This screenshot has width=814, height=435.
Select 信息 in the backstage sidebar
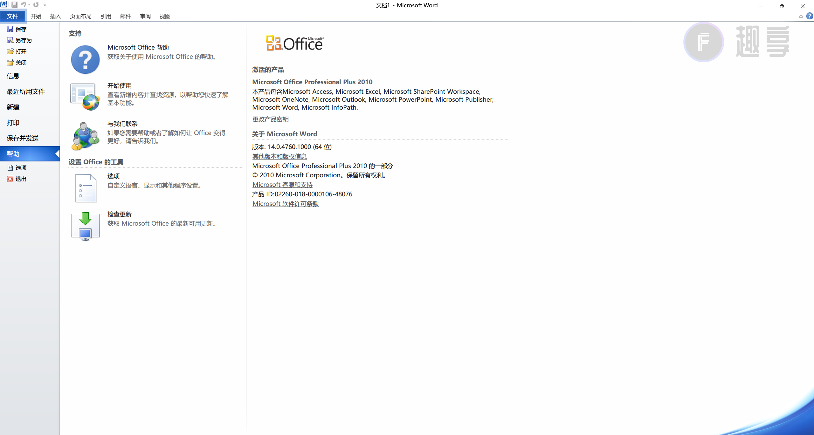pyautogui.click(x=30, y=76)
